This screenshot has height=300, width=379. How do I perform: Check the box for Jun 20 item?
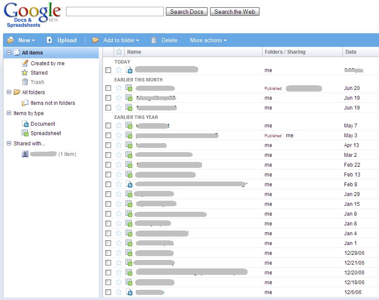pyautogui.click(x=108, y=88)
